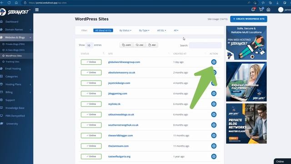291x164 pixels.
Task: Select All Sites(14/15) filter
Action: (x=103, y=31)
